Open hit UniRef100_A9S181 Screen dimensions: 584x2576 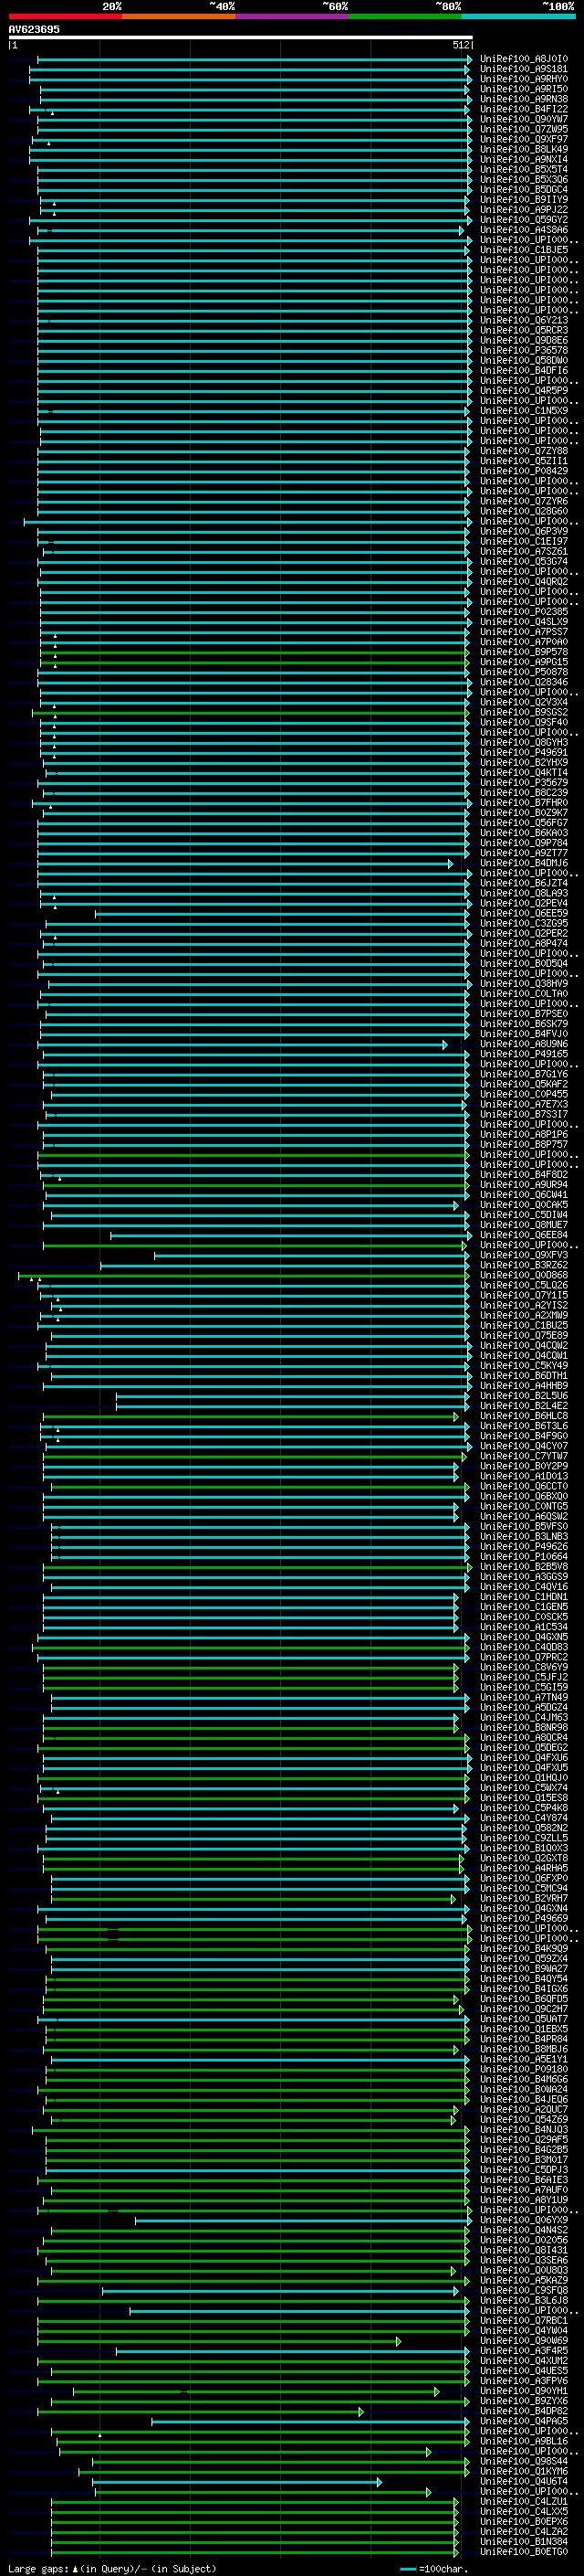pos(524,69)
